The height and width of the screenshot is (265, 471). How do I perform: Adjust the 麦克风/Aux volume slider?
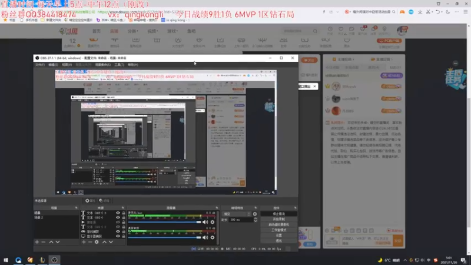[165, 222]
